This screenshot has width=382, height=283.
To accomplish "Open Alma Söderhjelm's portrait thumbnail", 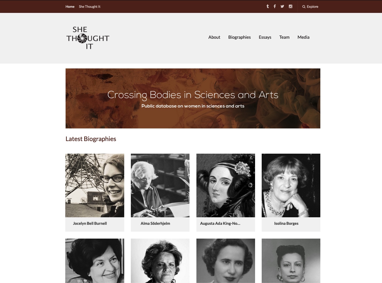I will click(160, 185).
